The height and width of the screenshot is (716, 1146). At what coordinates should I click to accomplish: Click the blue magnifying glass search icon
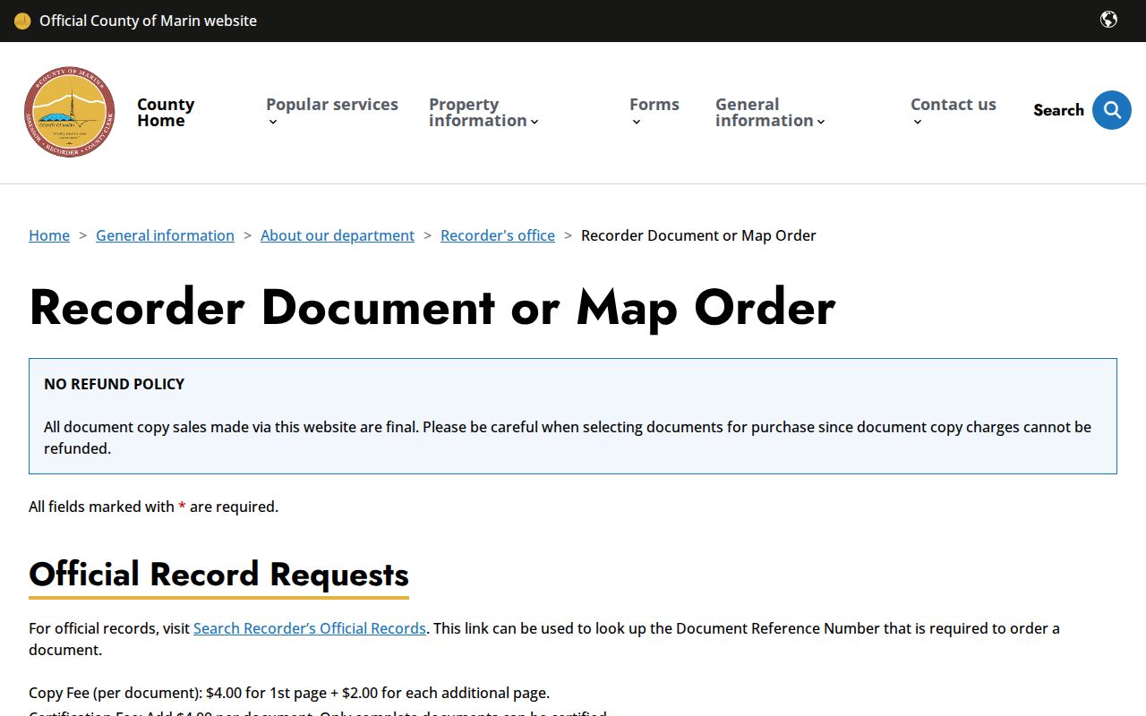click(1112, 110)
